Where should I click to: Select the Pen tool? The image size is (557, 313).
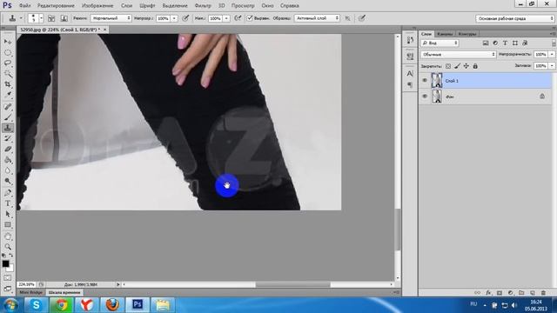[x=8, y=193]
